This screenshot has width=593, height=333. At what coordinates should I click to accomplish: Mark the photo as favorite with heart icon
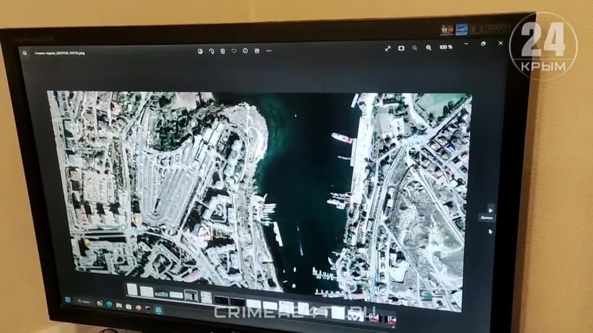tap(234, 50)
